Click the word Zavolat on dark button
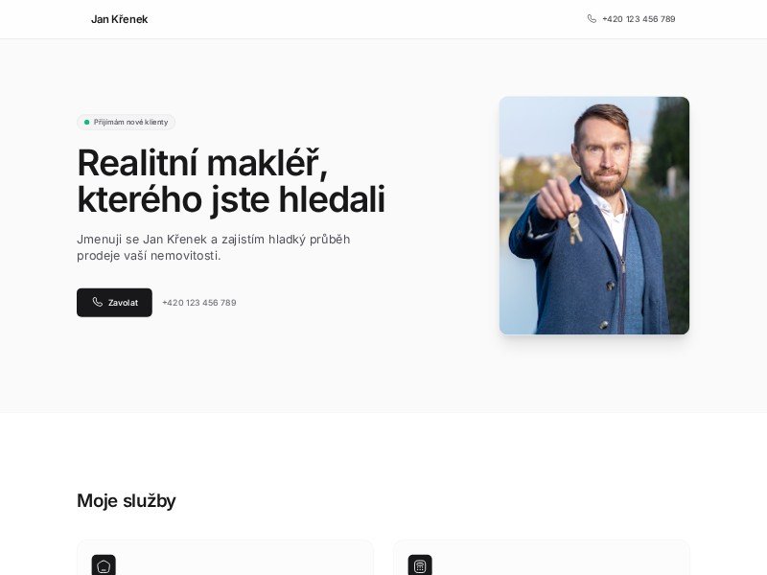Image resolution: width=767 pixels, height=575 pixels. tap(123, 303)
